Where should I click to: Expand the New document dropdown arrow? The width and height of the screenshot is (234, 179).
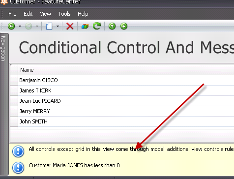click(x=58, y=26)
